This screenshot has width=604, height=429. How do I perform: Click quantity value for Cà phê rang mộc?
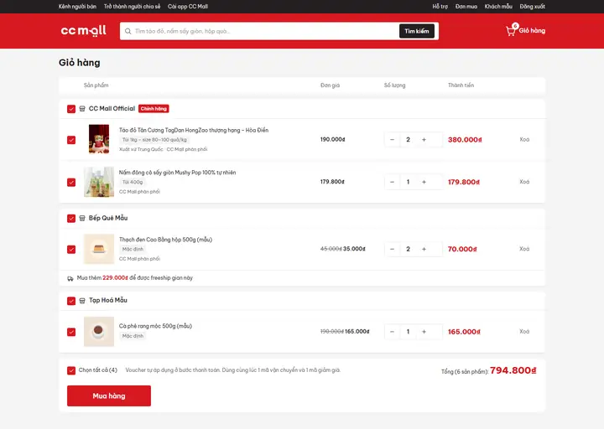[x=408, y=332]
